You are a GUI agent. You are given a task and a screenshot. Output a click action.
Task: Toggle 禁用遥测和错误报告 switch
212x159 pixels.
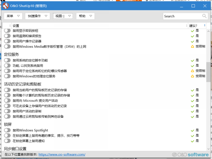[x=7, y=36]
